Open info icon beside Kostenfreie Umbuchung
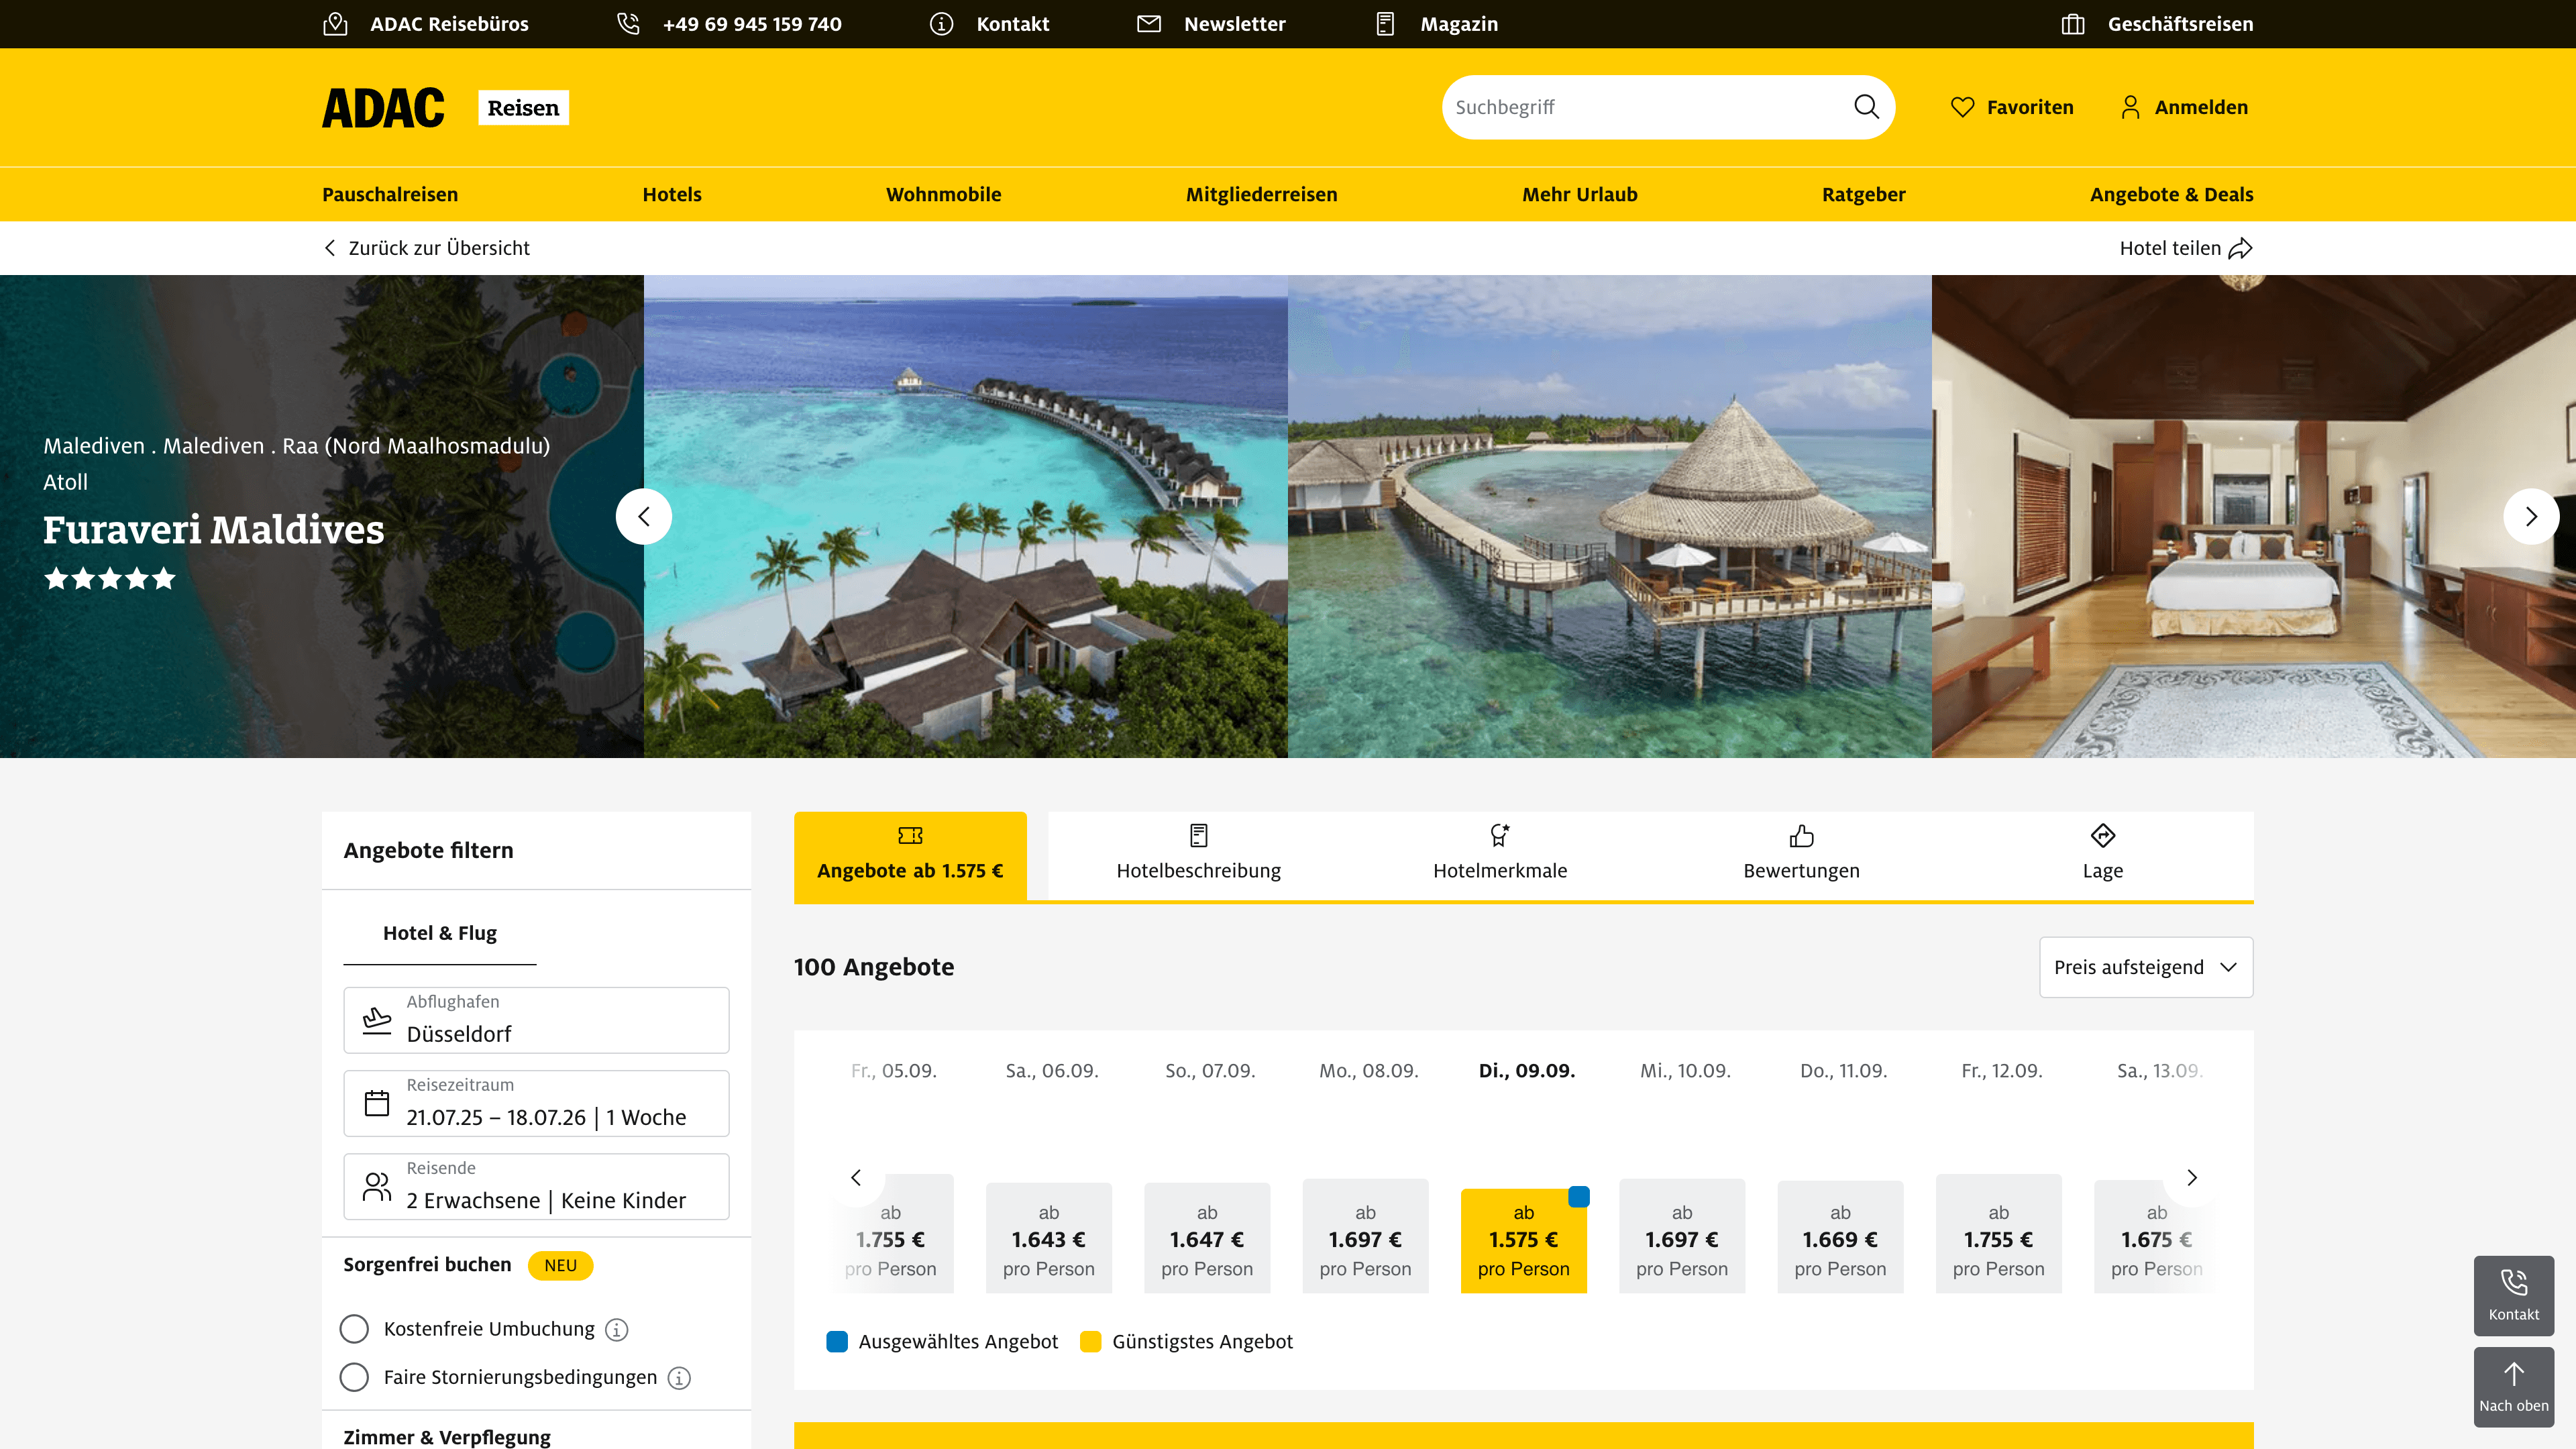The image size is (2576, 1449). click(617, 1330)
